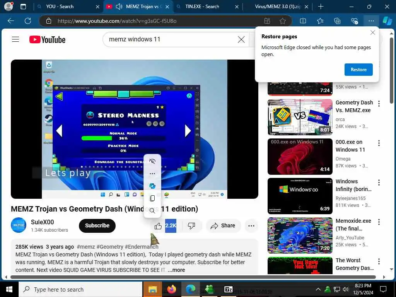Clear the YouTube search text
The width and height of the screenshot is (396, 297).
coord(241,39)
